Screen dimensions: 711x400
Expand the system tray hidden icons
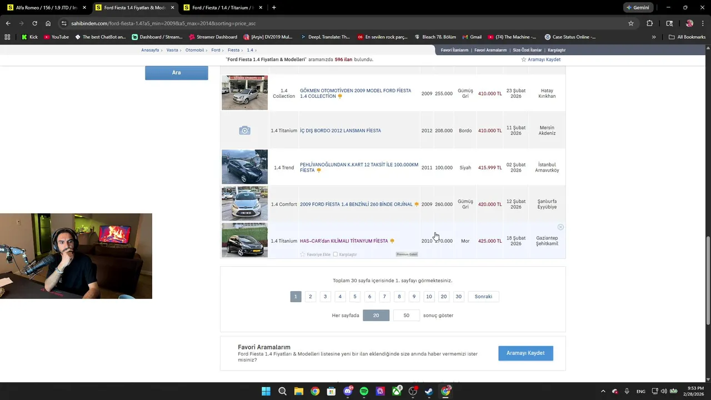[603, 391]
